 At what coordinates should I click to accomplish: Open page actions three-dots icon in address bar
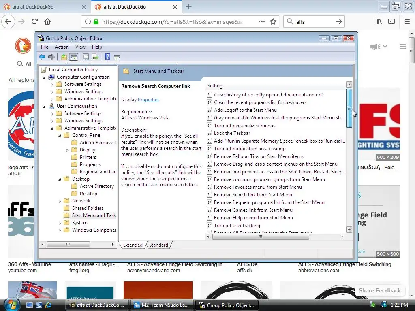pos(262,22)
